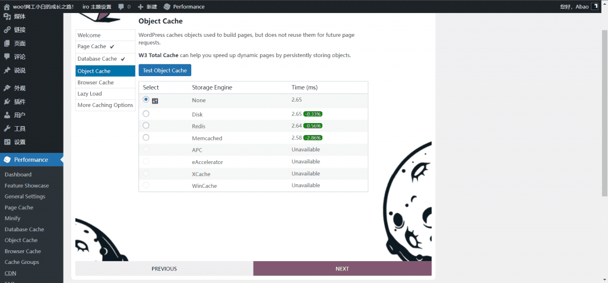Image resolution: width=608 pixels, height=283 pixels.
Task: Choose Memcached as the storage engine
Action: click(x=146, y=137)
